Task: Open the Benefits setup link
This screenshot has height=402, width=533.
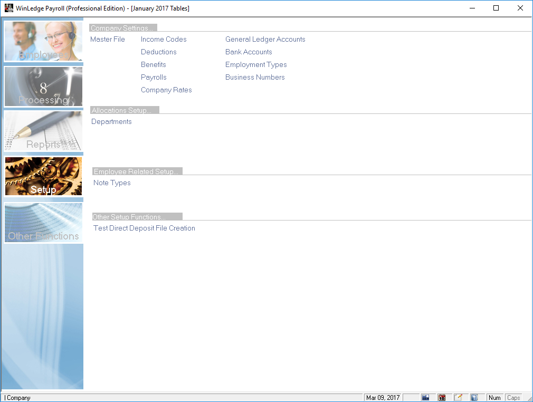Action: (153, 65)
